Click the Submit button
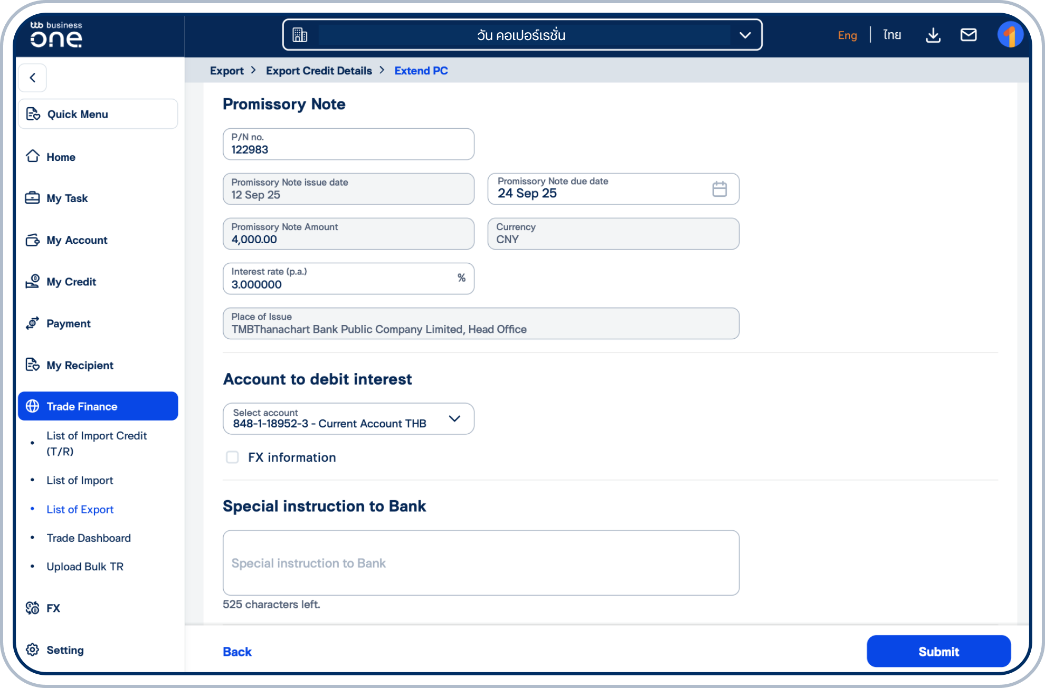The width and height of the screenshot is (1045, 688). coord(938,651)
